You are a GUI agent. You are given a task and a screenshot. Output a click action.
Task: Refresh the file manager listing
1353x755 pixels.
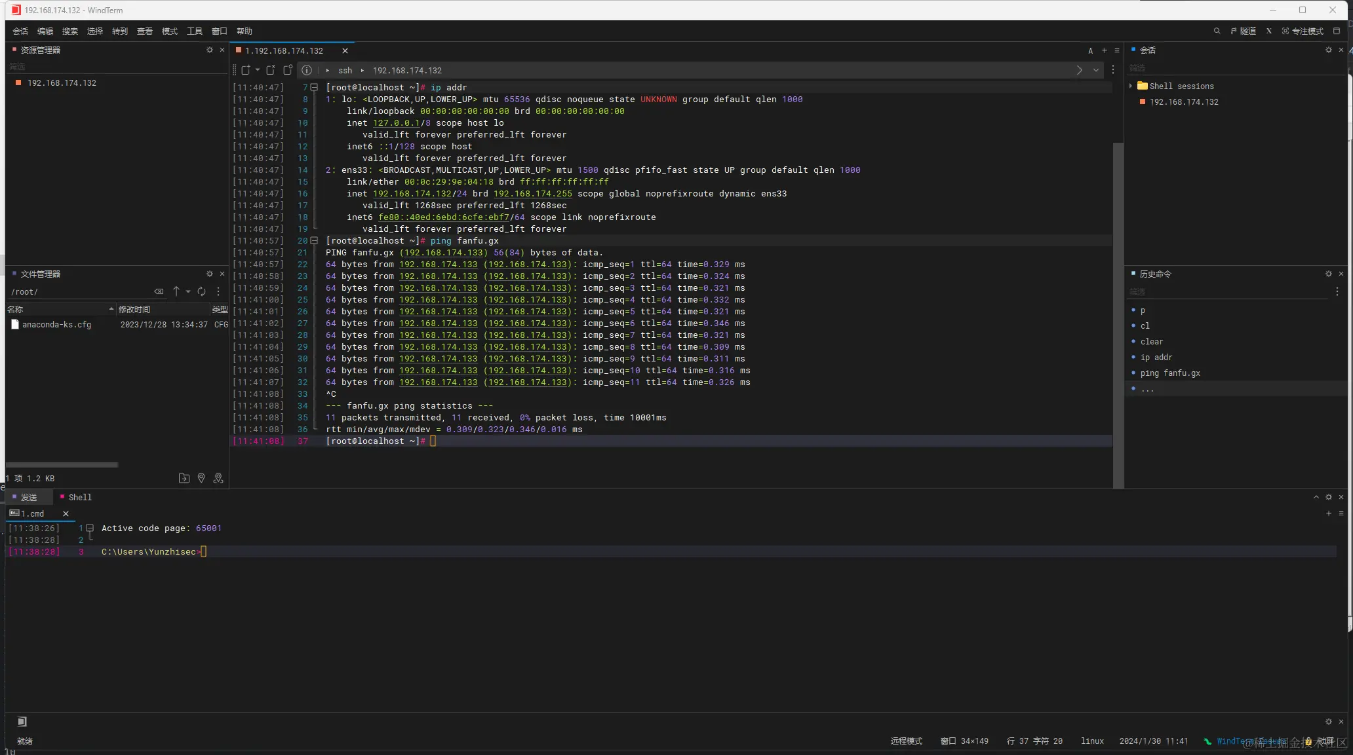[202, 291]
